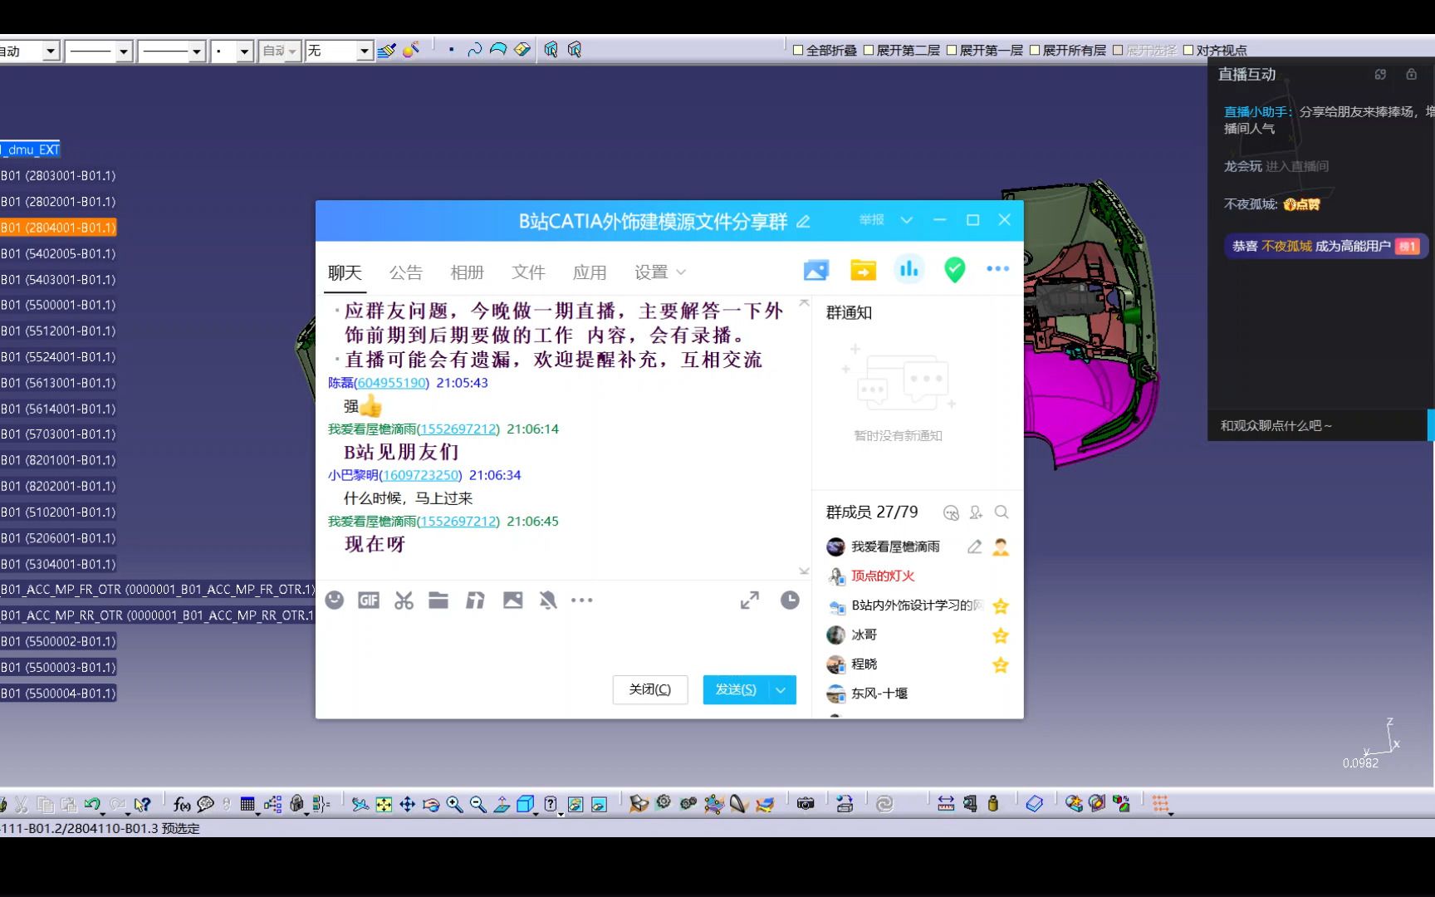Click the Measure Between ruler icon
The height and width of the screenshot is (897, 1435).
tap(946, 803)
